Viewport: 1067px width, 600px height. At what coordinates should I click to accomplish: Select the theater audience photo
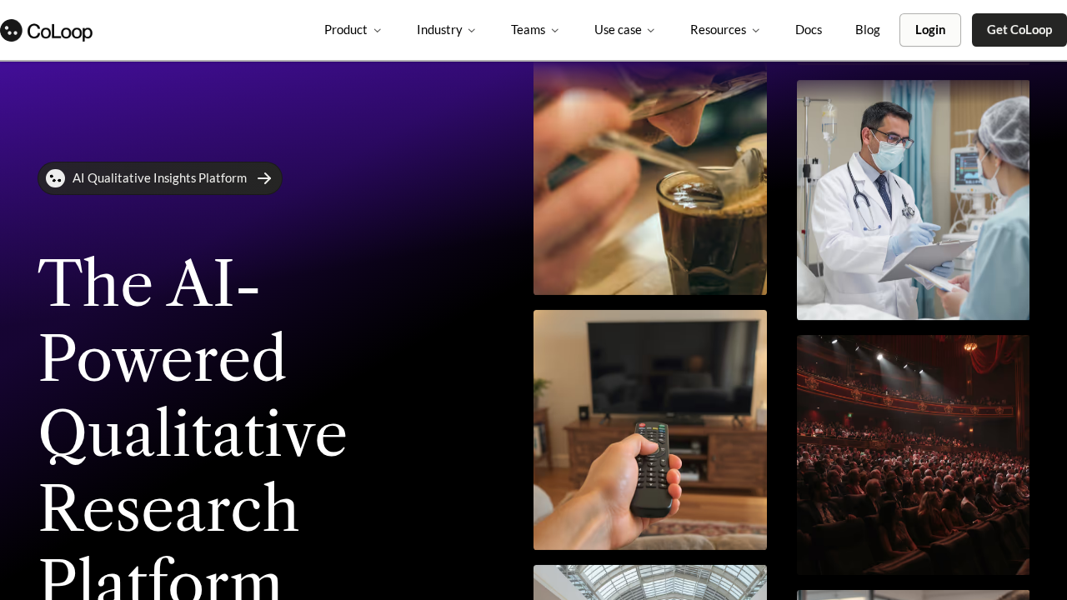[913, 455]
